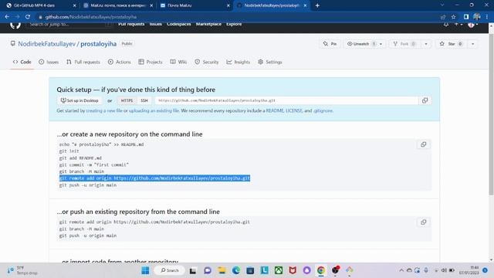Viewport: 494px width, 278px height.
Task: Follow the 'creating a new file' link
Action: click(104, 111)
